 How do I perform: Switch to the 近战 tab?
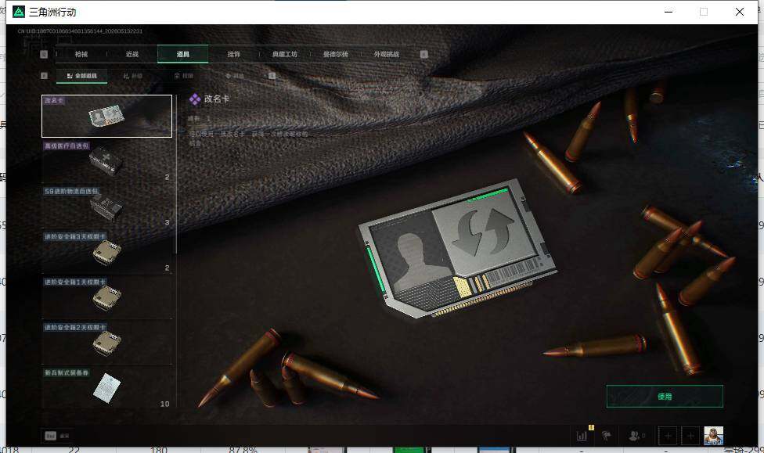[132, 54]
